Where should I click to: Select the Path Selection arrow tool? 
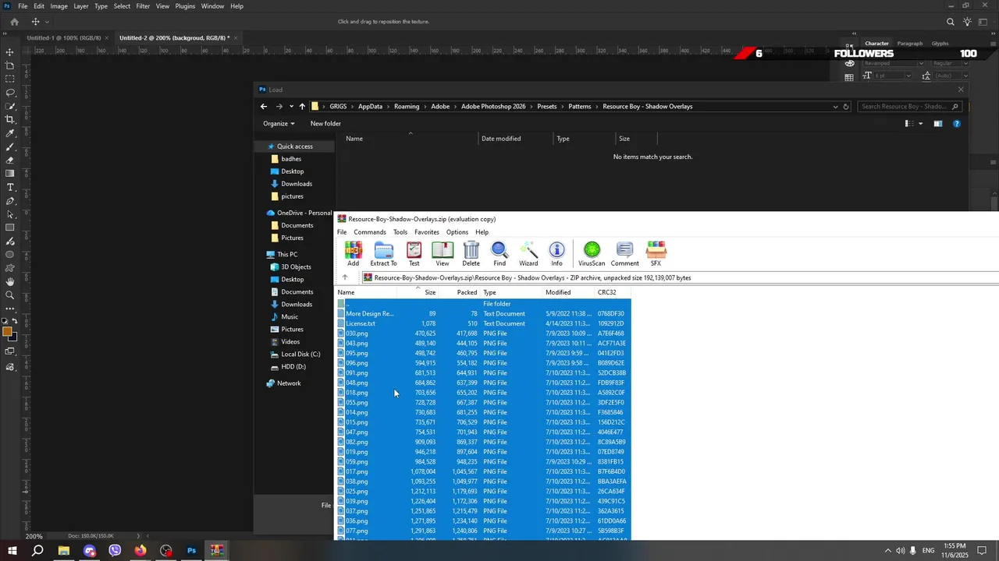point(10,214)
